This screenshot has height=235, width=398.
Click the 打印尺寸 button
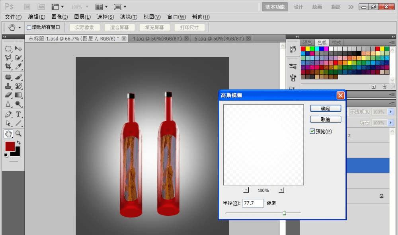[x=189, y=27]
